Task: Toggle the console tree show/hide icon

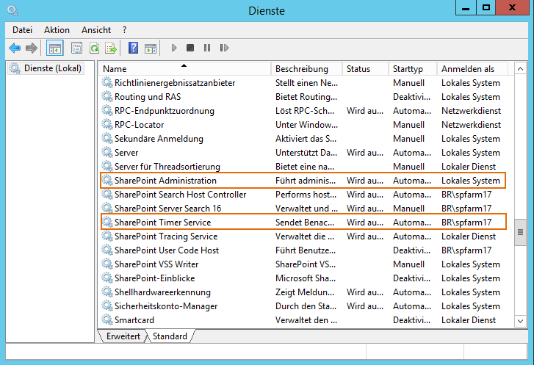Action: pyautogui.click(x=55, y=48)
